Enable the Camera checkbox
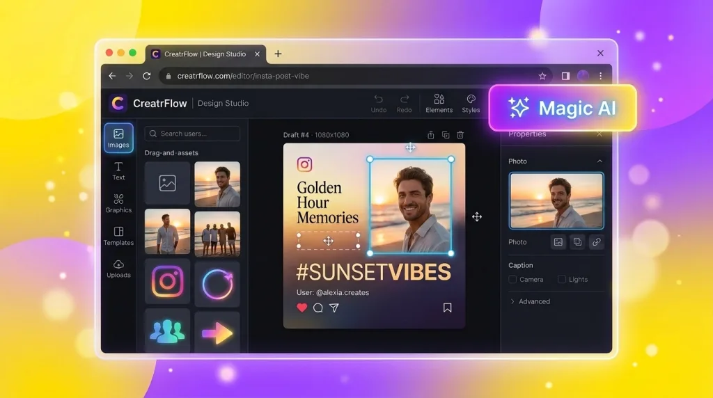 (512, 280)
